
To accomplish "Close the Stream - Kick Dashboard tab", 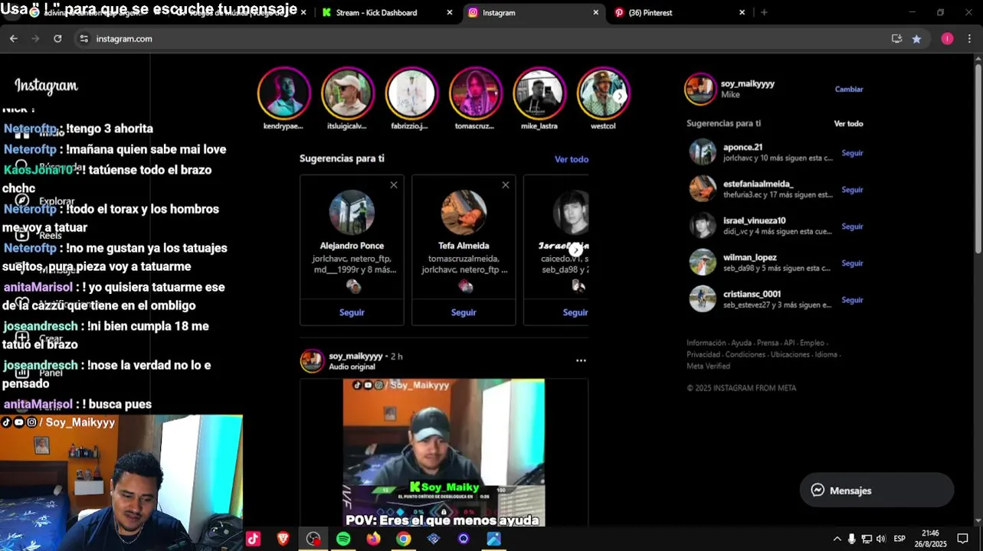I will [x=450, y=12].
